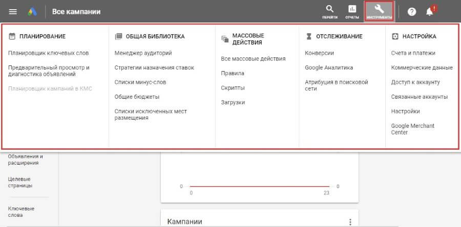Click the ОБЩАЯ БИБЛИОТЕКА heading
Image resolution: width=461 pixels, height=227 pixels.
(x=155, y=36)
